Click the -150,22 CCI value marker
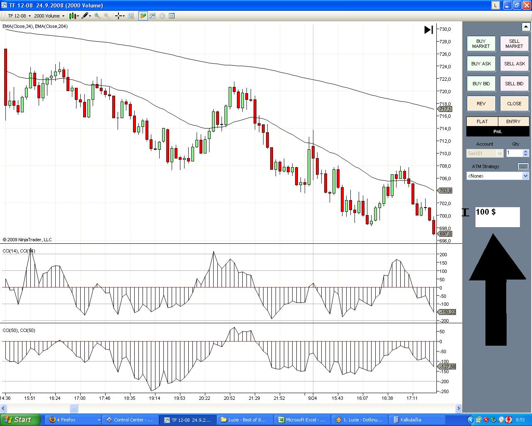This screenshot has width=532, height=426. [447, 312]
